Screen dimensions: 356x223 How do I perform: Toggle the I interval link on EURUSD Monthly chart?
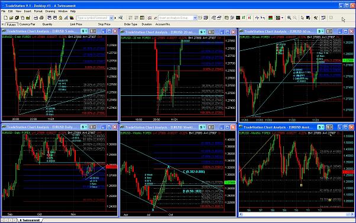click(329, 127)
